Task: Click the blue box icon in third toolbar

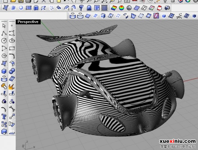Action: 164,16
